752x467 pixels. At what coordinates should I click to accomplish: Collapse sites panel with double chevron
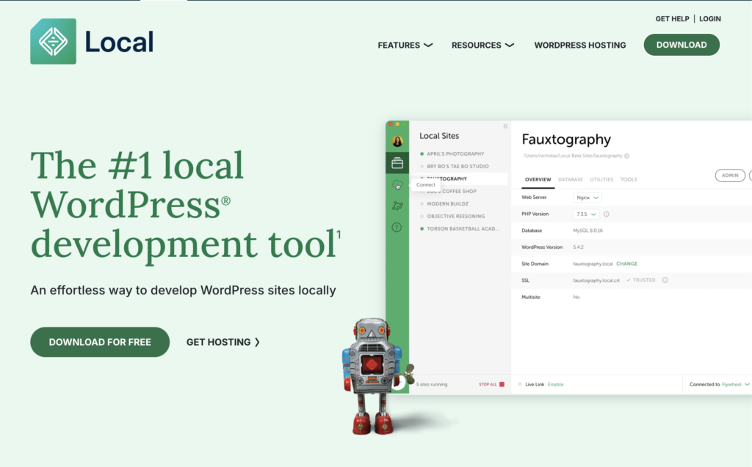(x=505, y=126)
